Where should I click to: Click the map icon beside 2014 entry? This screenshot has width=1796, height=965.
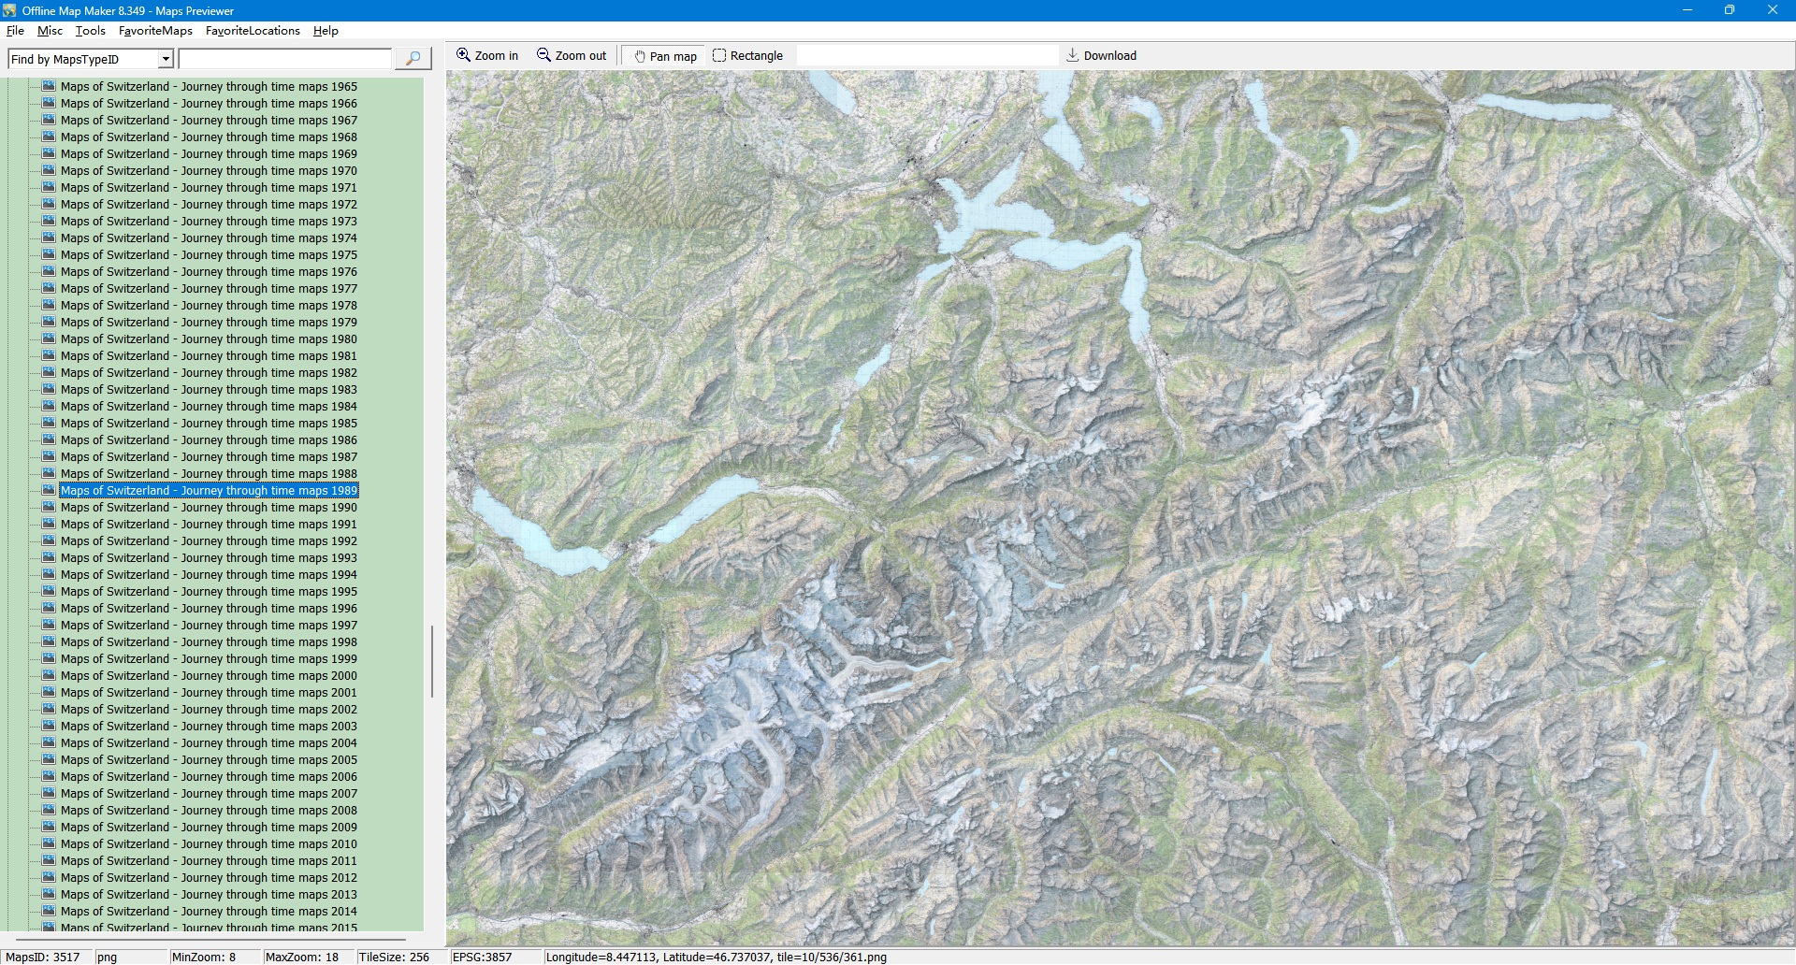pos(49,911)
